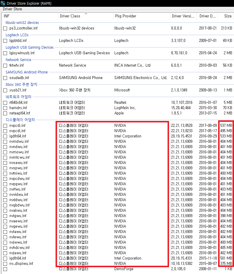The height and width of the screenshot is (274, 234).
Task: Click the LogMeIn Inc. provider cell
Action: [125, 108]
